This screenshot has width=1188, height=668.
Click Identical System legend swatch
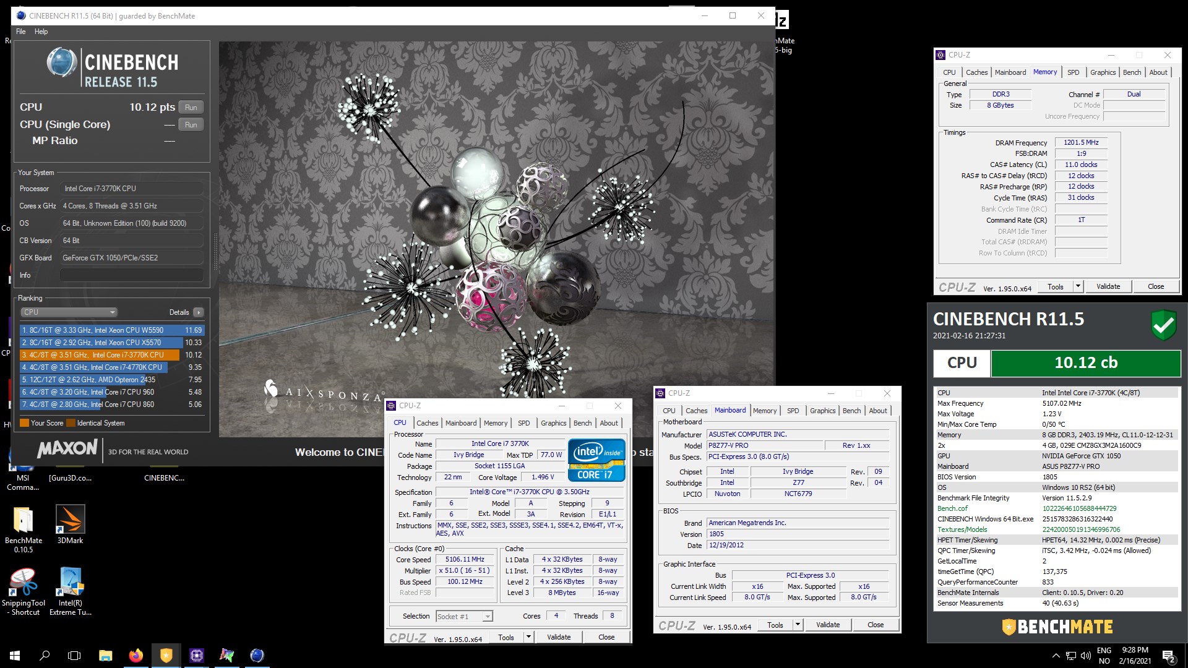tap(71, 423)
